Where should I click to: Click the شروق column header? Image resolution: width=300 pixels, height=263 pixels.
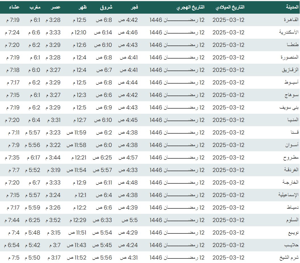click(106, 7)
